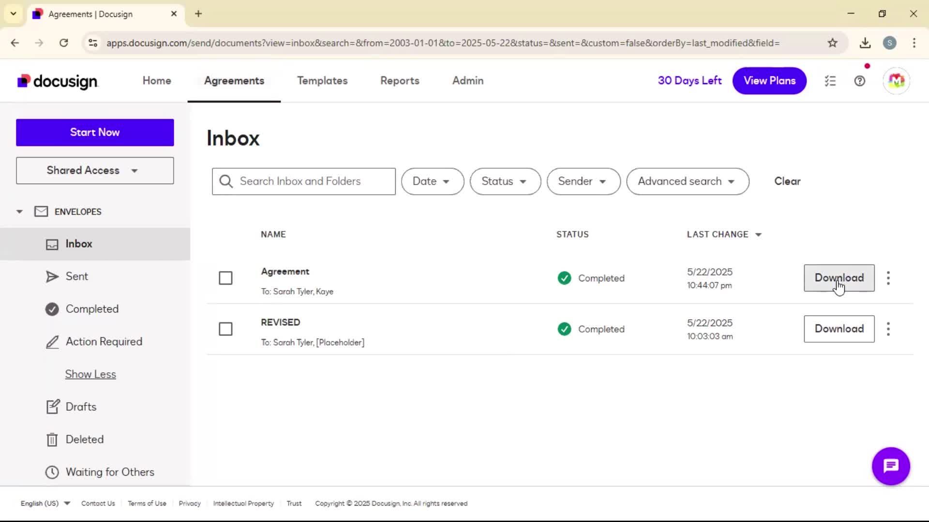The height and width of the screenshot is (522, 929).
Task: Download the Agreement envelope
Action: click(839, 278)
